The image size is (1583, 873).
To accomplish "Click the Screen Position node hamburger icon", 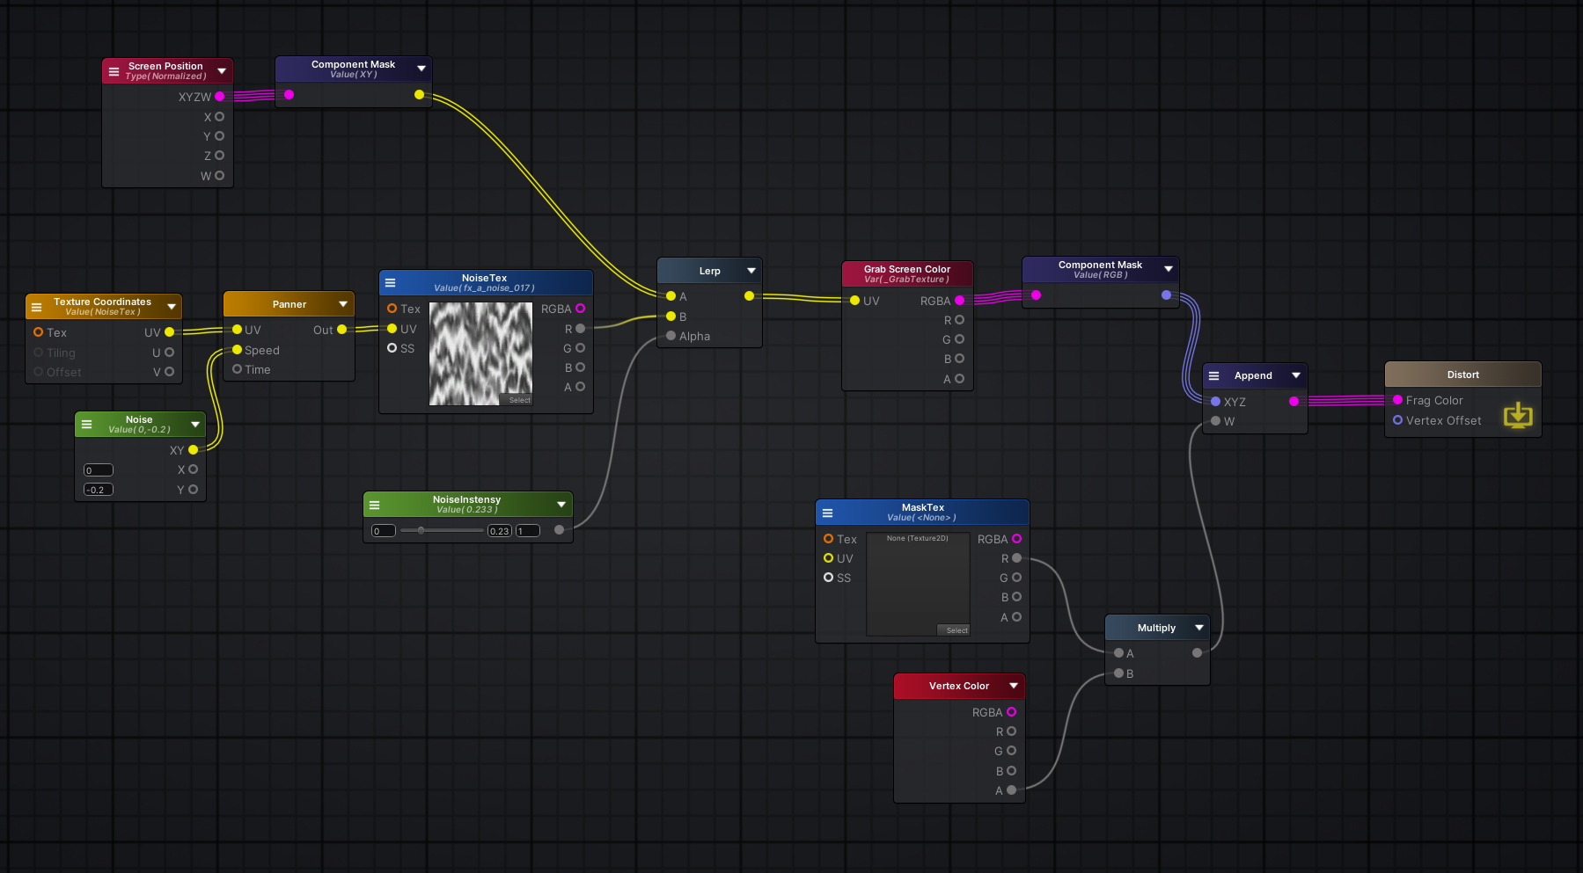I will (114, 71).
